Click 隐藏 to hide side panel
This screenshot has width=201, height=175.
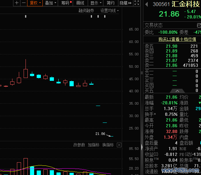126,3
